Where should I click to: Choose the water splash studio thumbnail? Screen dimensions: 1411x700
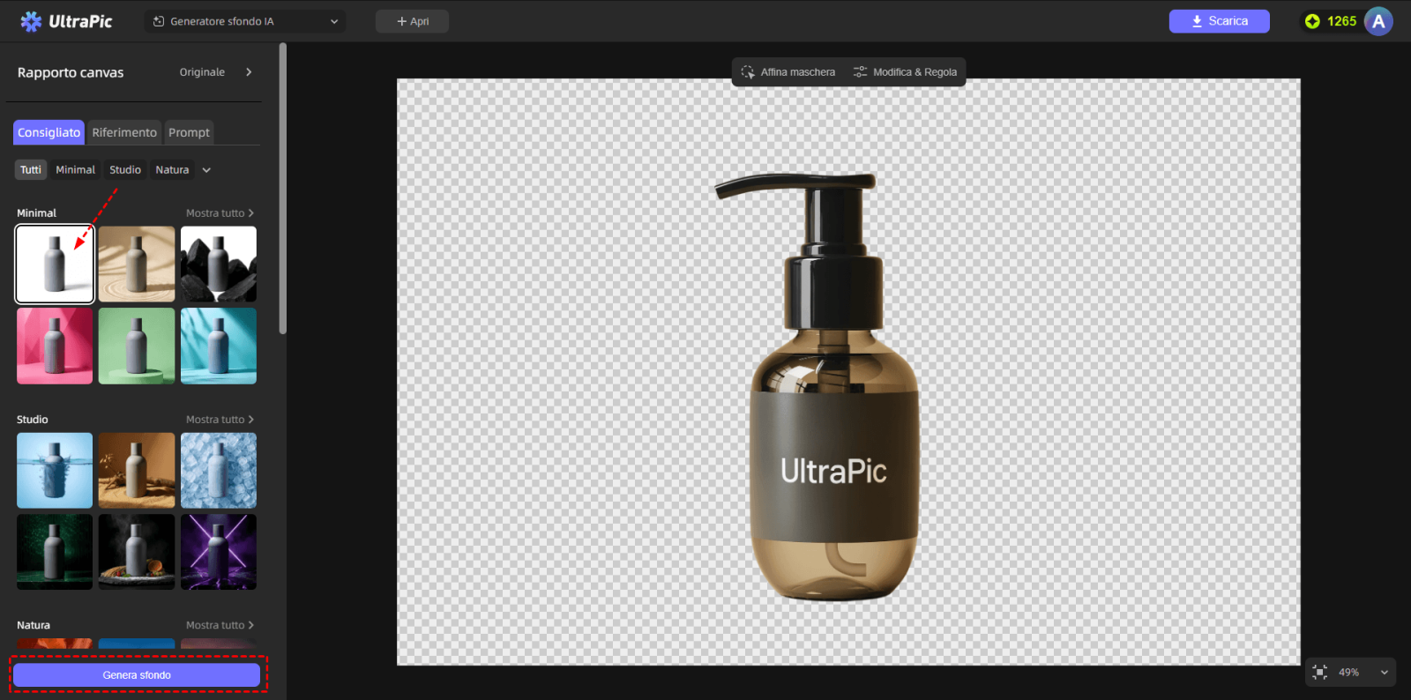[x=55, y=470]
